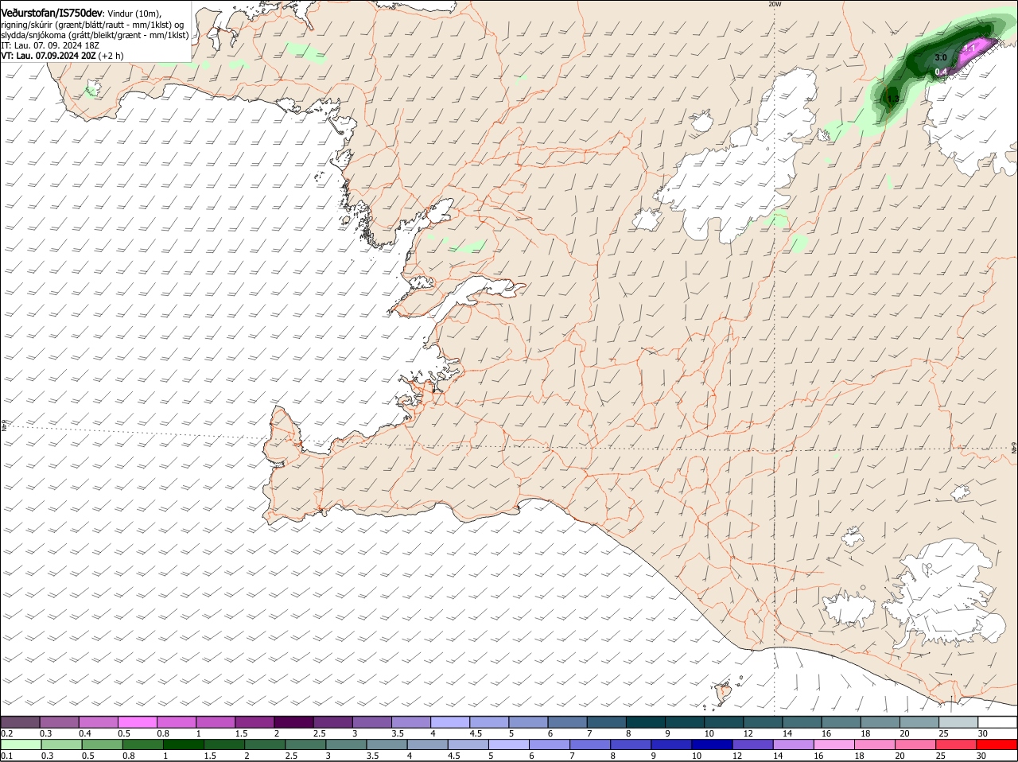The height and width of the screenshot is (762, 1018).
Task: Click the 3.0 rainfall value on the map
Action: point(940,57)
